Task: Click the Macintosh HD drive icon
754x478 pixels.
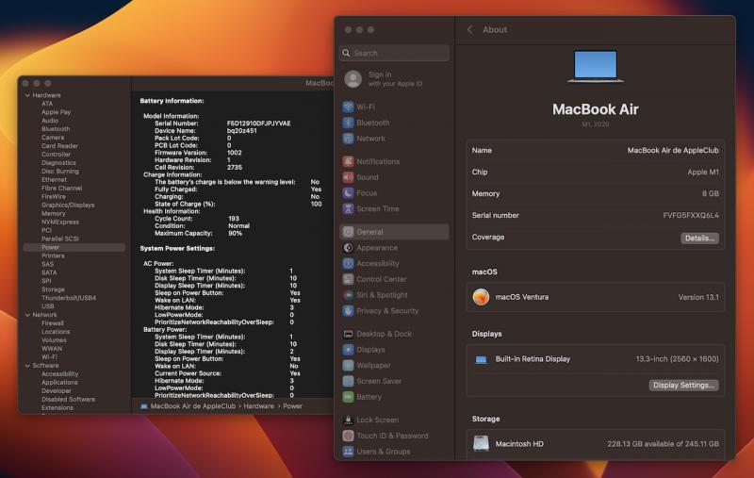Action: coord(481,444)
